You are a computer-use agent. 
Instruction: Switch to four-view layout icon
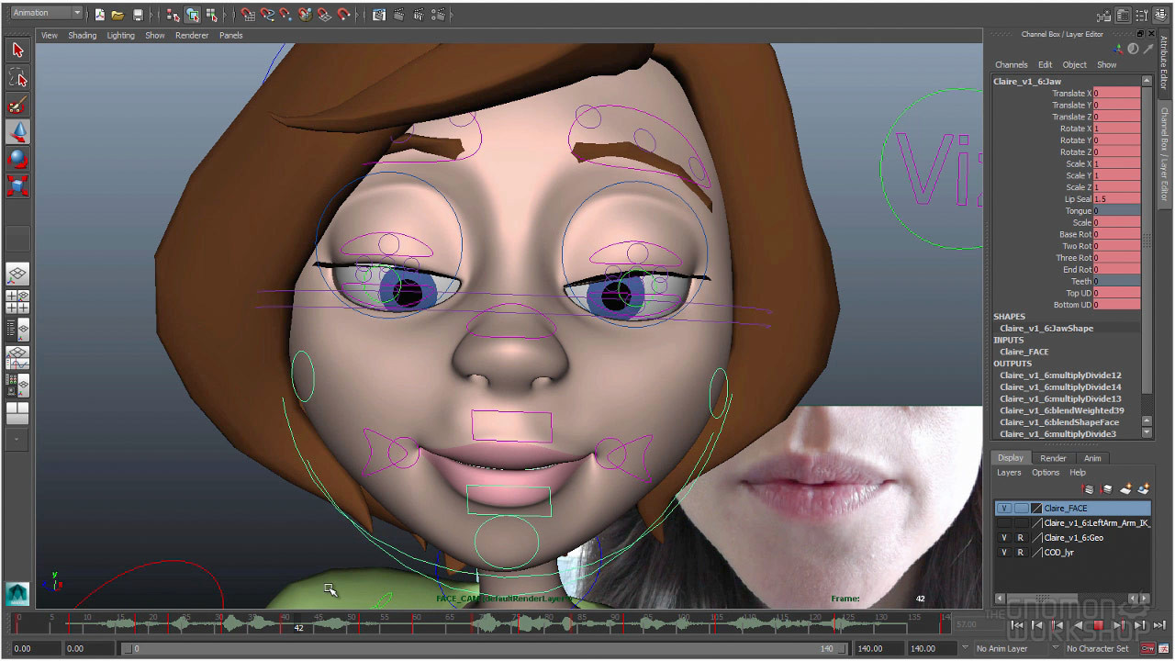17,301
